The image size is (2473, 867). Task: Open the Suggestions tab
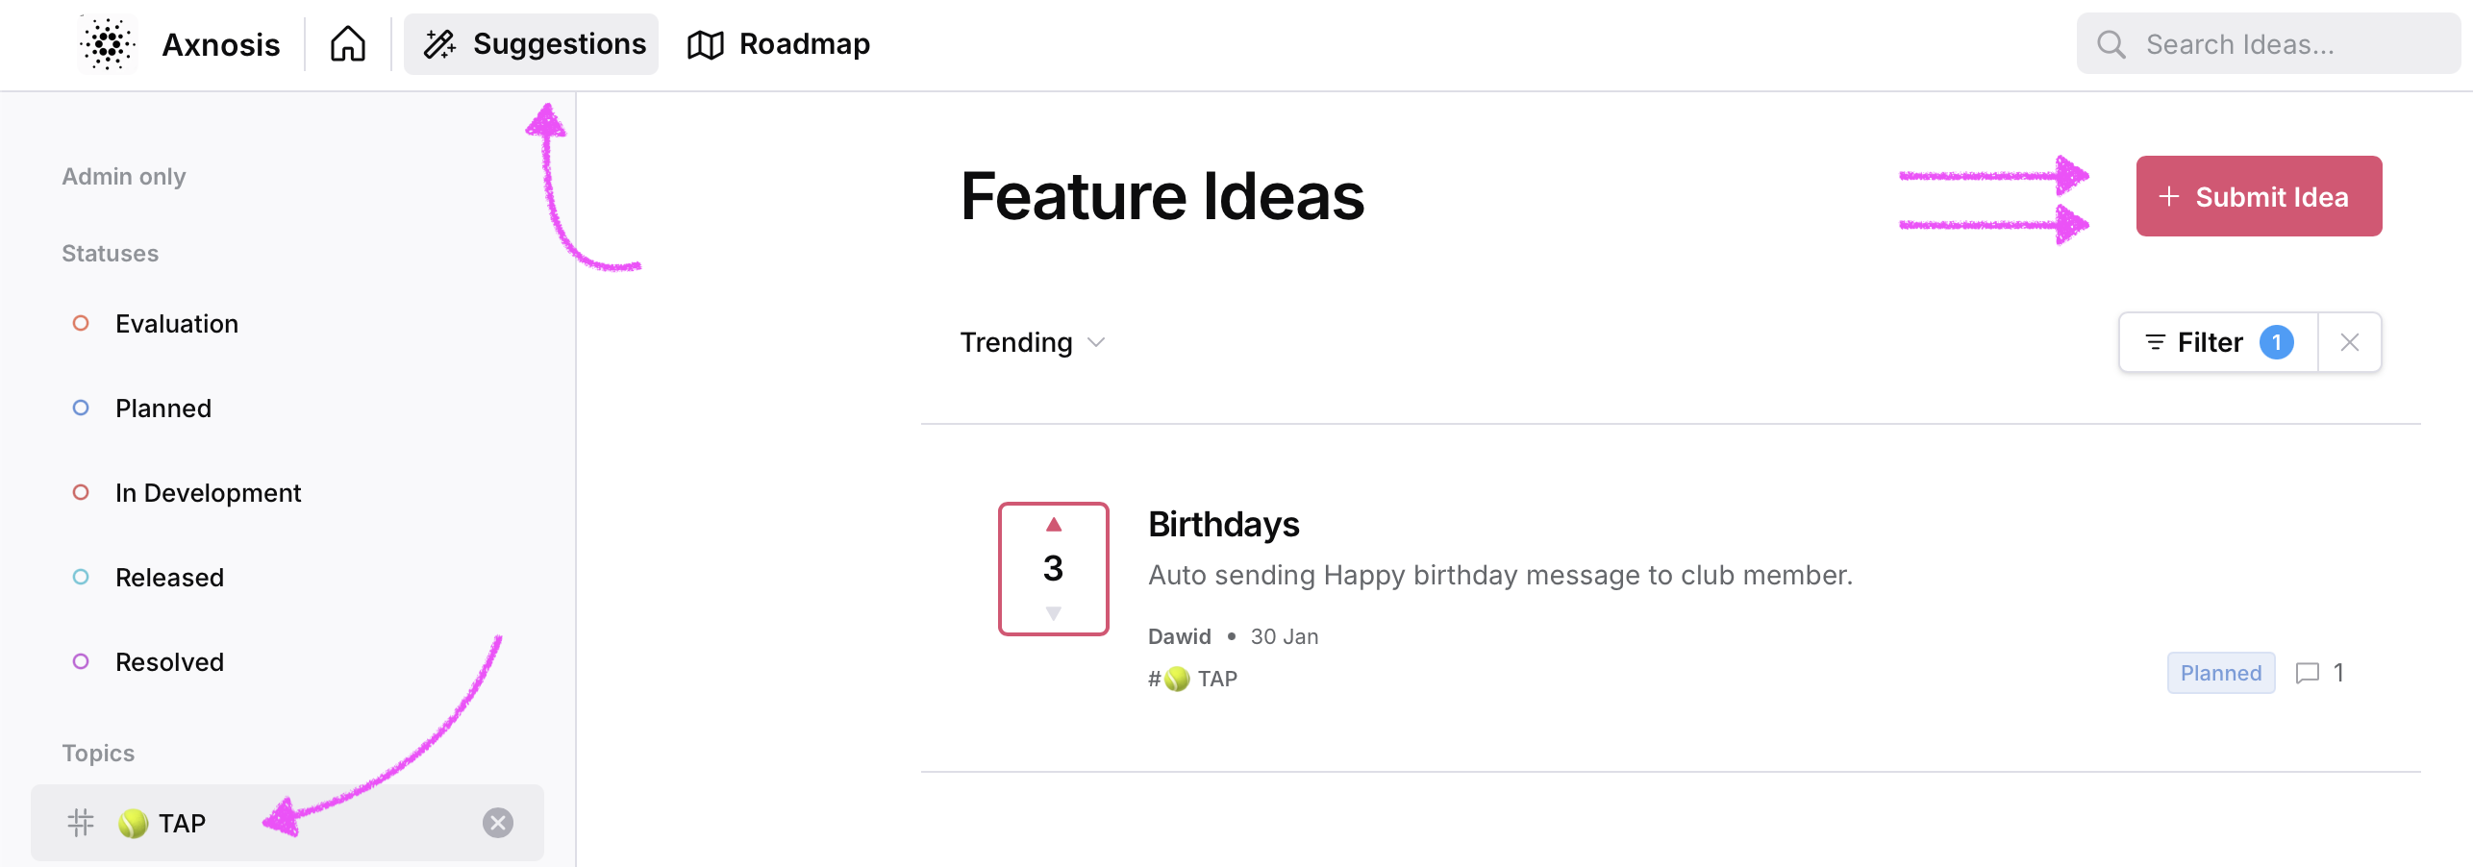tap(532, 44)
